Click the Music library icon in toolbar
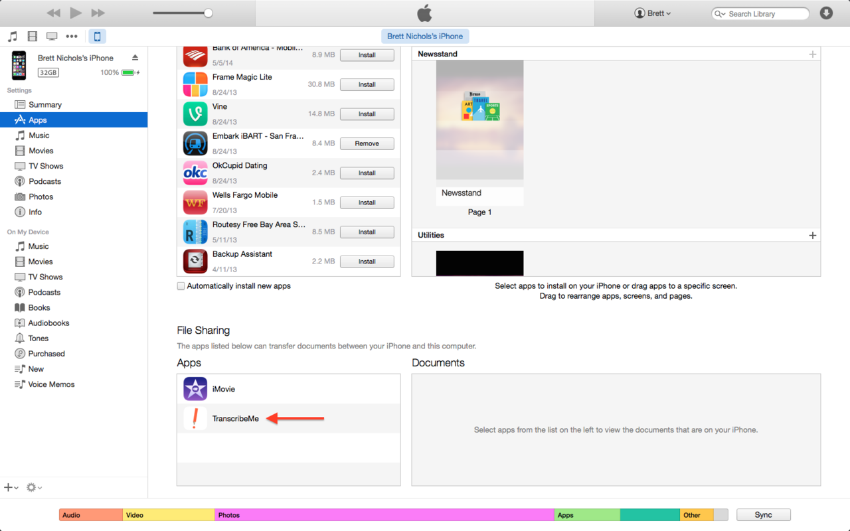Screen dimensions: 850x531 click(13, 37)
